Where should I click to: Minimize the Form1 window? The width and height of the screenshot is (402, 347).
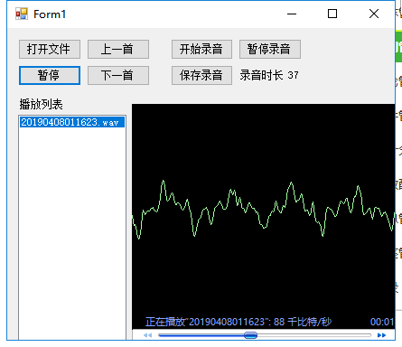pos(292,14)
